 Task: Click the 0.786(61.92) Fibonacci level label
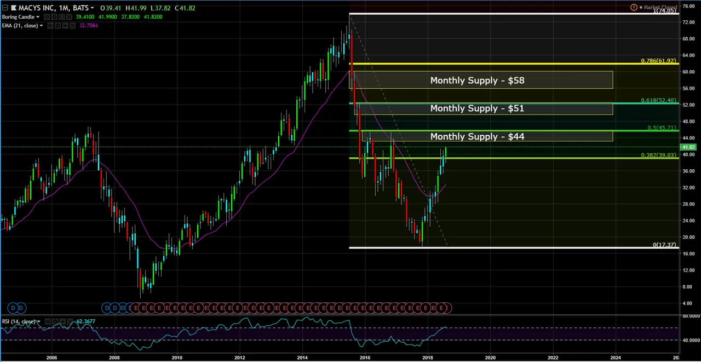pyautogui.click(x=659, y=61)
